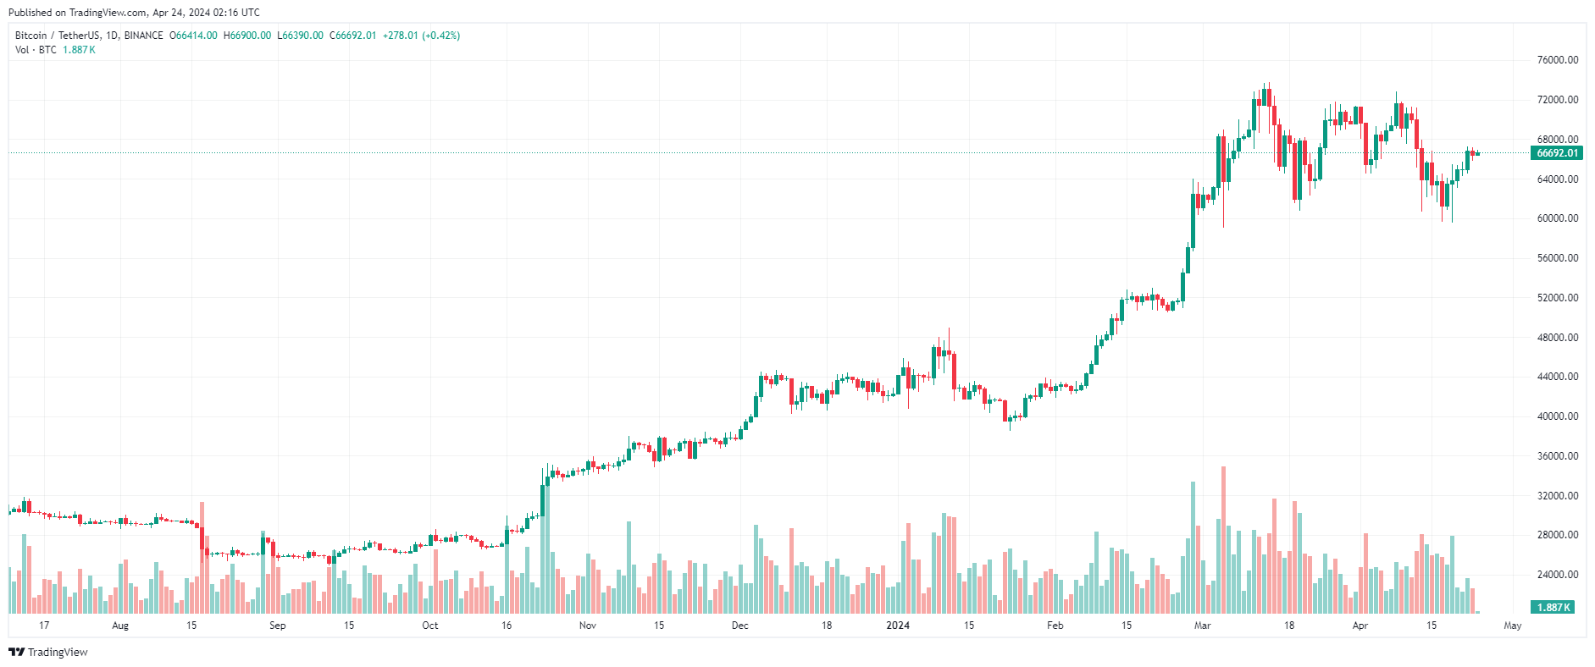Screen dimensions: 1595x667
Task: Click the May label on time axis
Action: 1513,626
